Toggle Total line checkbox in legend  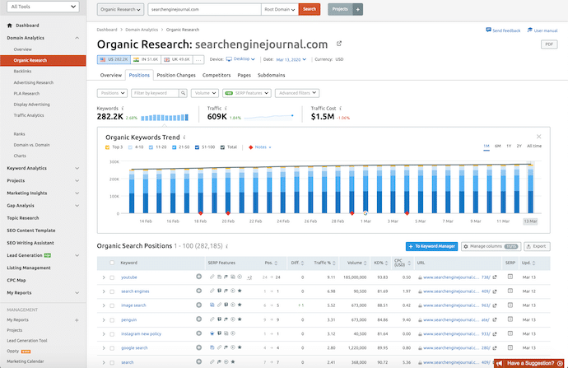point(222,147)
